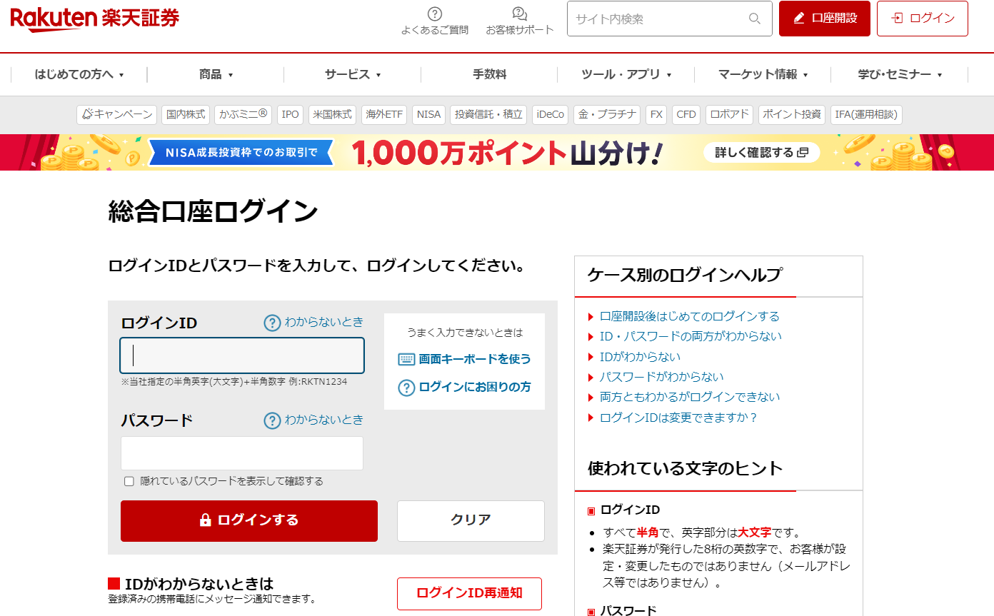Viewport: 994px width, 616px height.
Task: Select the NISA shortcut tag
Action: (x=428, y=114)
